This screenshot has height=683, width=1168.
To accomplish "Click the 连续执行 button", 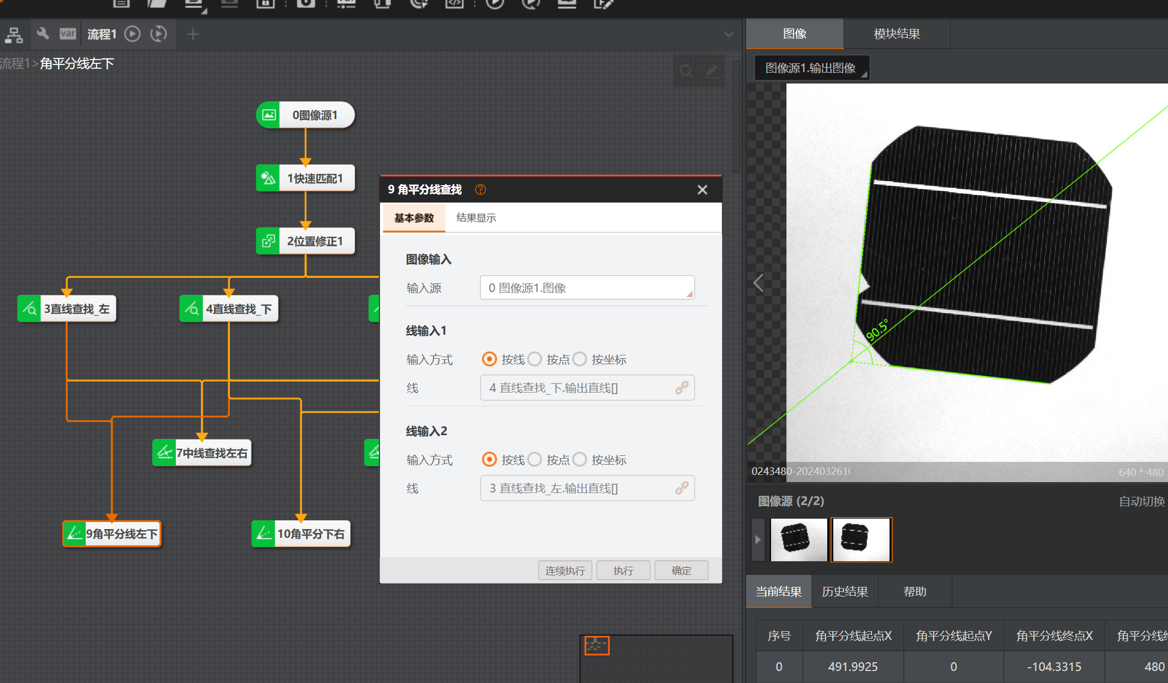I will click(565, 571).
